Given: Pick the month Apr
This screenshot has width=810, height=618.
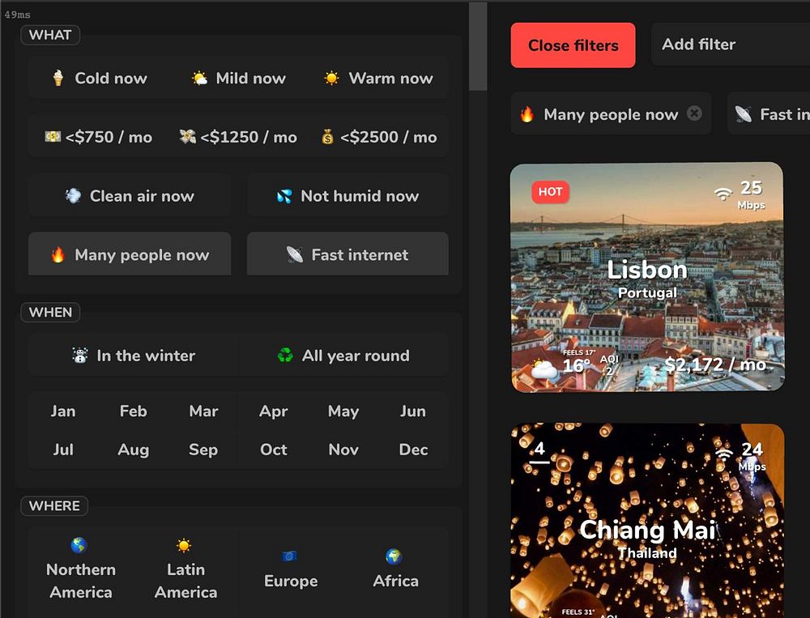Looking at the screenshot, I should point(273,411).
